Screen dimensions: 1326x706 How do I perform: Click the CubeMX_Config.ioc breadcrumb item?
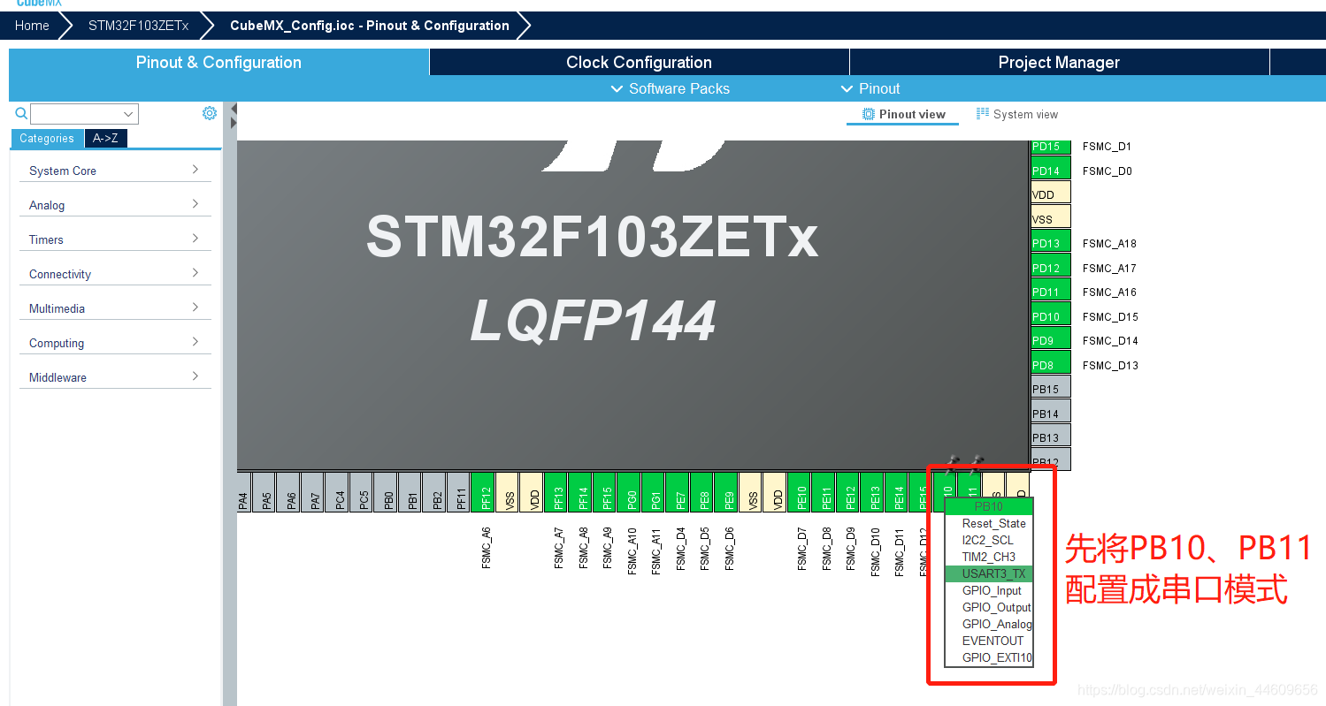[x=369, y=26]
